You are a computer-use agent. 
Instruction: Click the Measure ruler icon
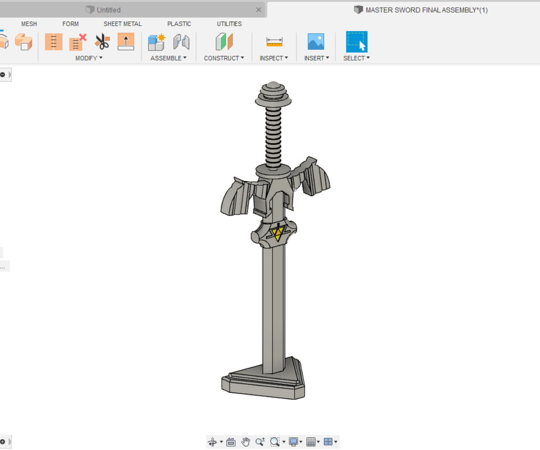(x=274, y=42)
